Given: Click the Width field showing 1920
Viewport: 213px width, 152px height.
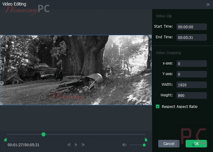Looking at the screenshot, I should pos(191,85).
